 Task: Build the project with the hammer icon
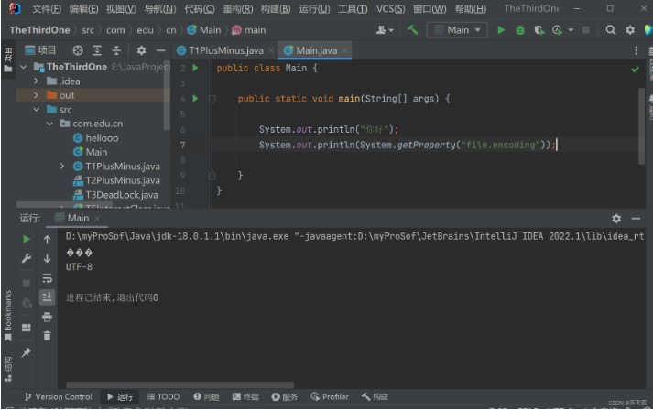click(x=412, y=29)
